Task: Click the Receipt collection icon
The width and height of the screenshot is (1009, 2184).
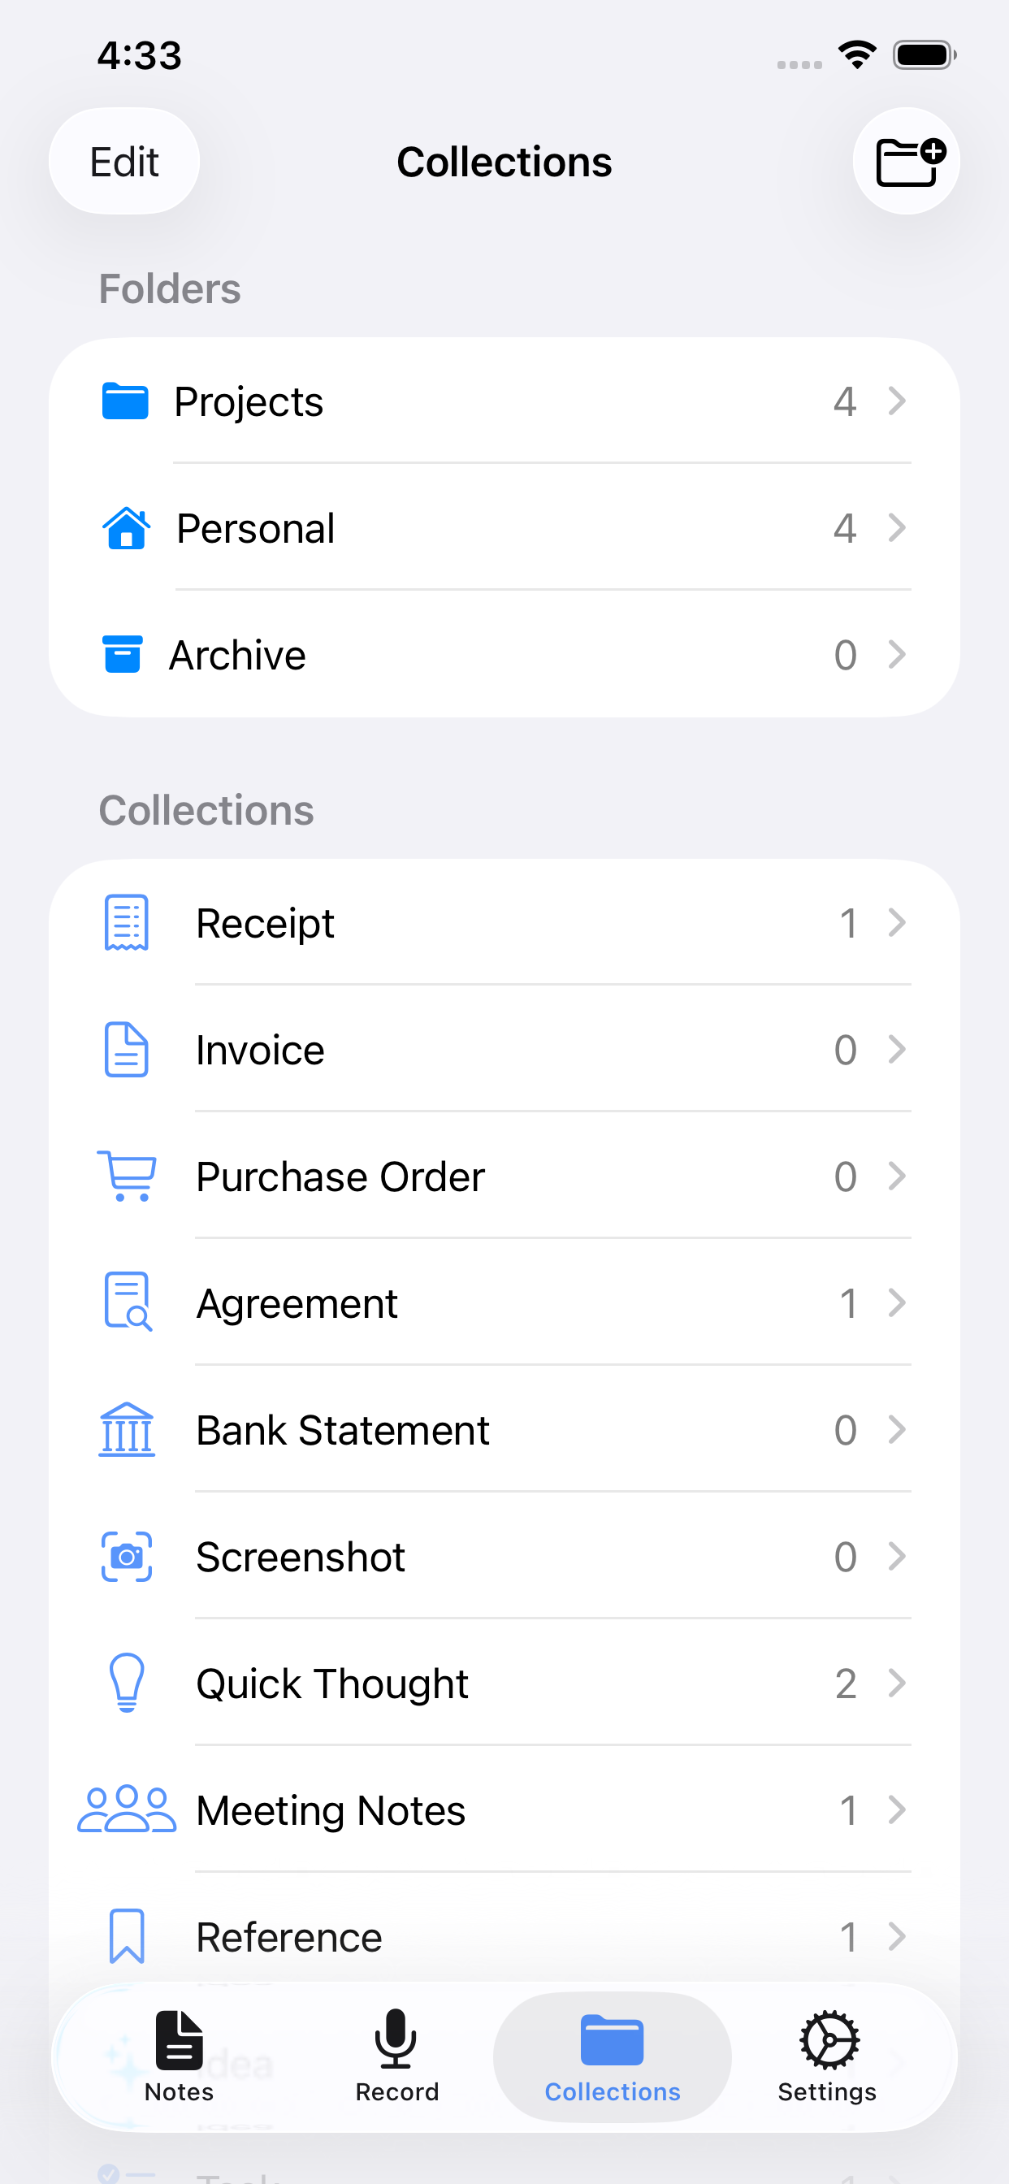Action: 127,922
